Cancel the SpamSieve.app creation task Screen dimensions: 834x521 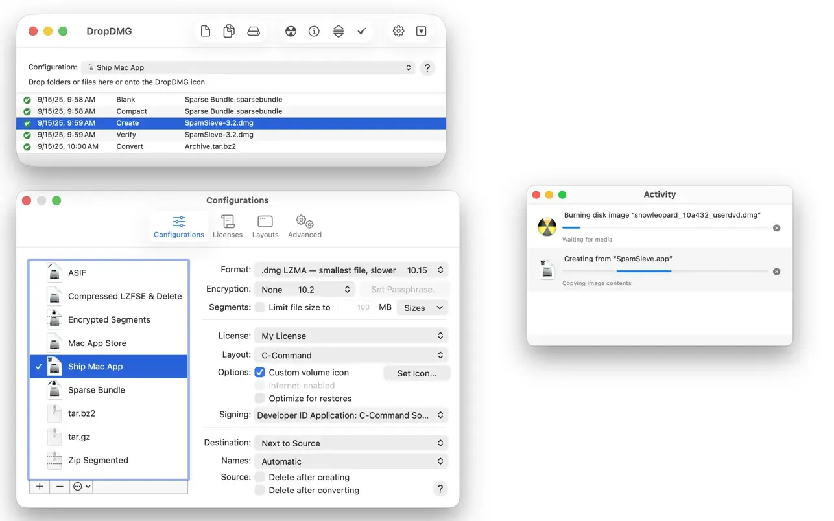coord(776,272)
